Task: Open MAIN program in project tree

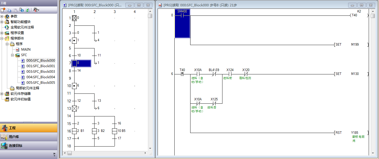Action: pyautogui.click(x=26, y=49)
